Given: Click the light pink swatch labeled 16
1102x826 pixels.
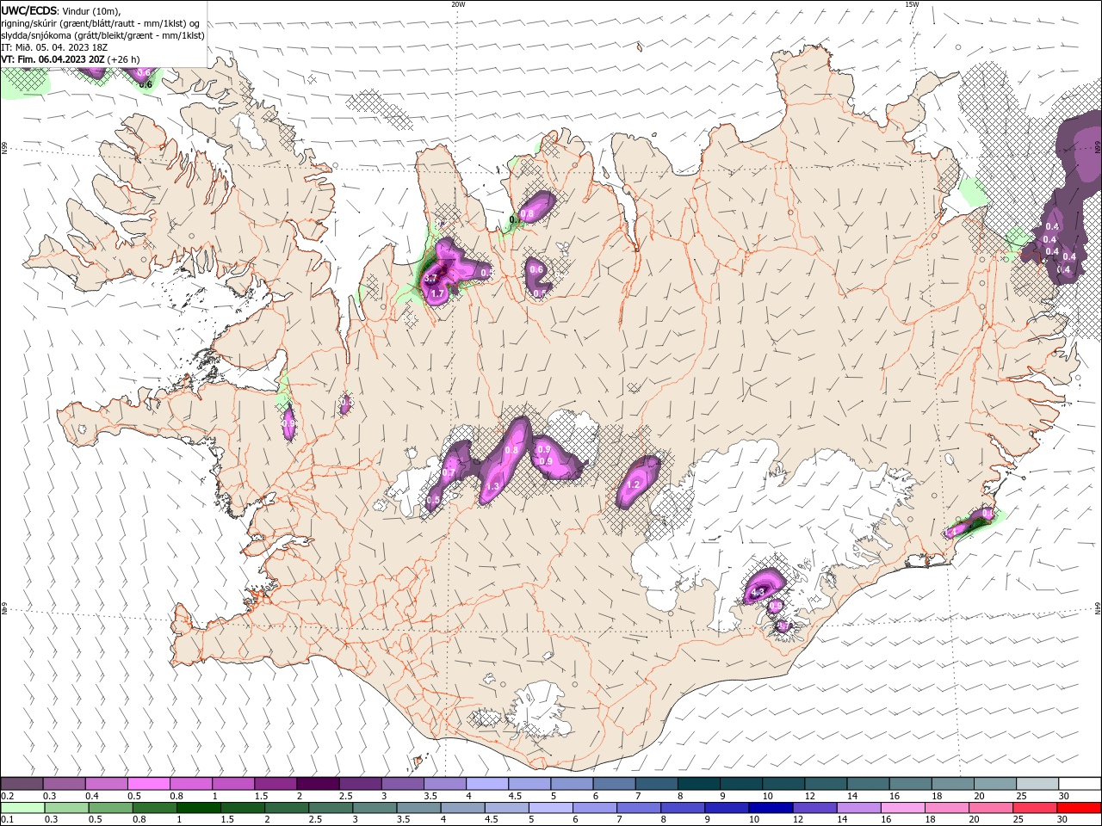Looking at the screenshot, I should coord(903,808).
